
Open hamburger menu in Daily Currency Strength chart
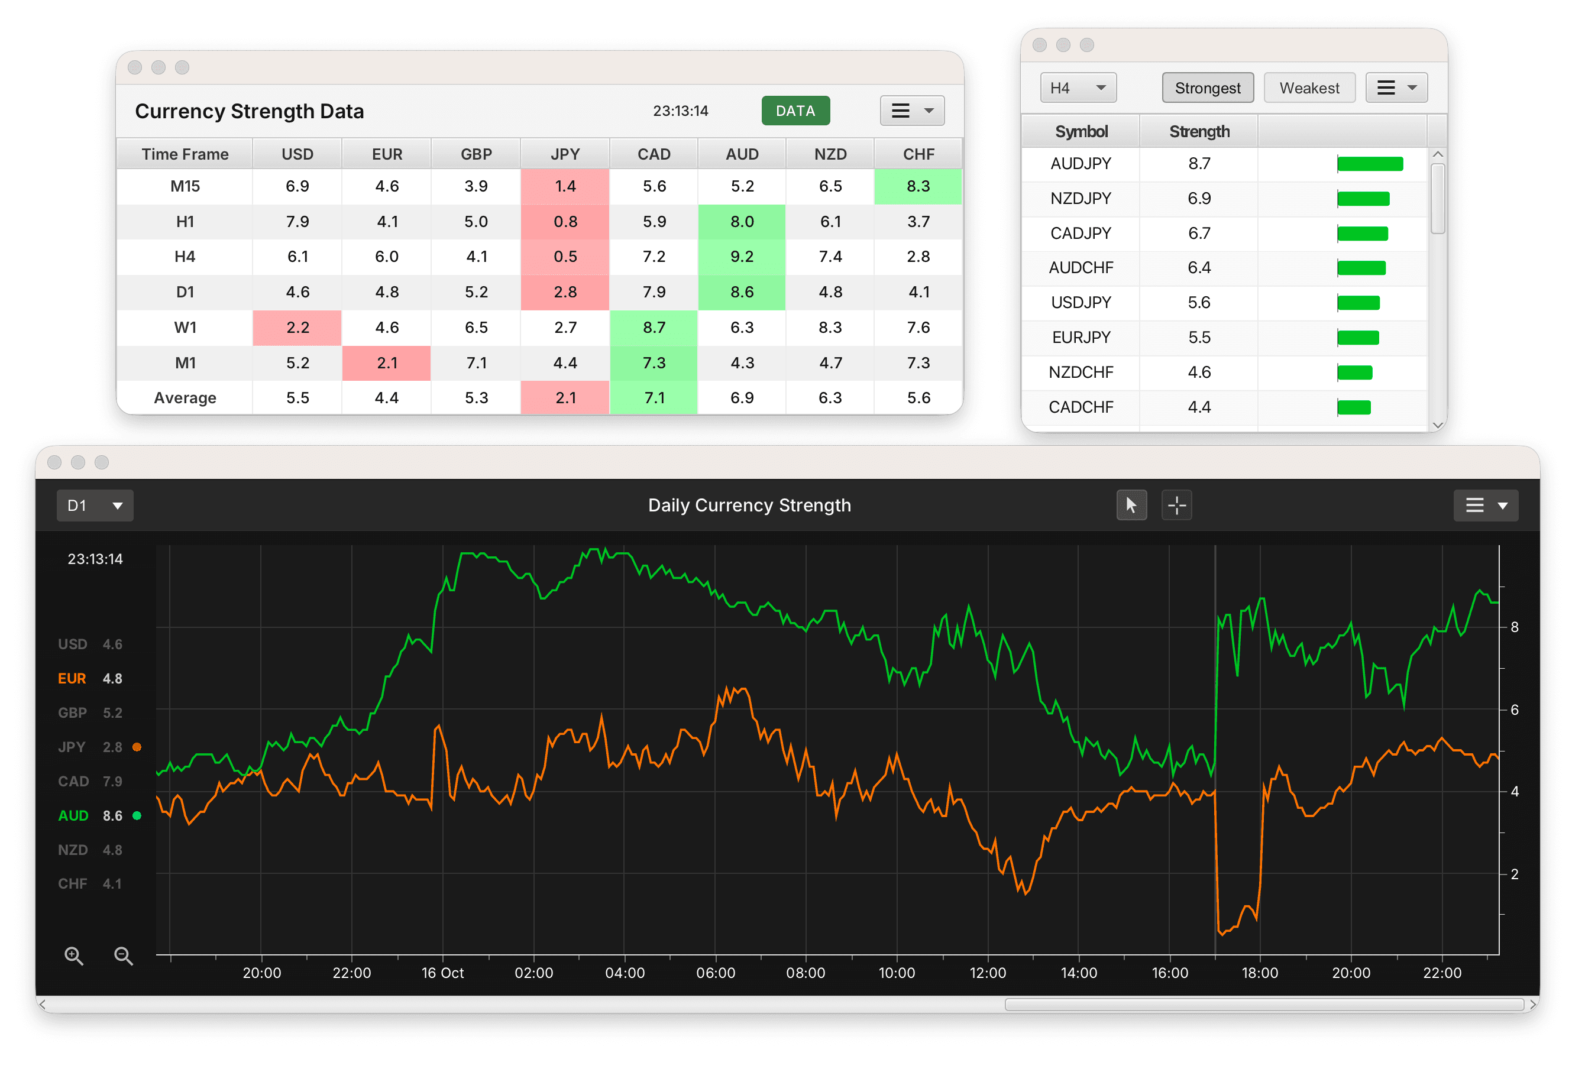(1486, 505)
